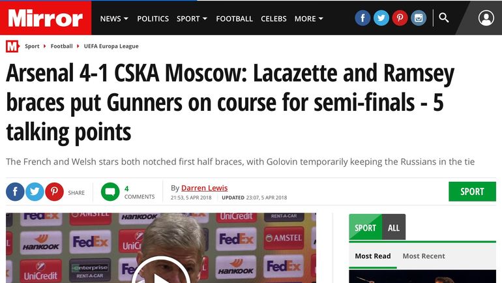Open Mirror's Pinterest page in header
The image size is (502, 283).
coord(400,18)
